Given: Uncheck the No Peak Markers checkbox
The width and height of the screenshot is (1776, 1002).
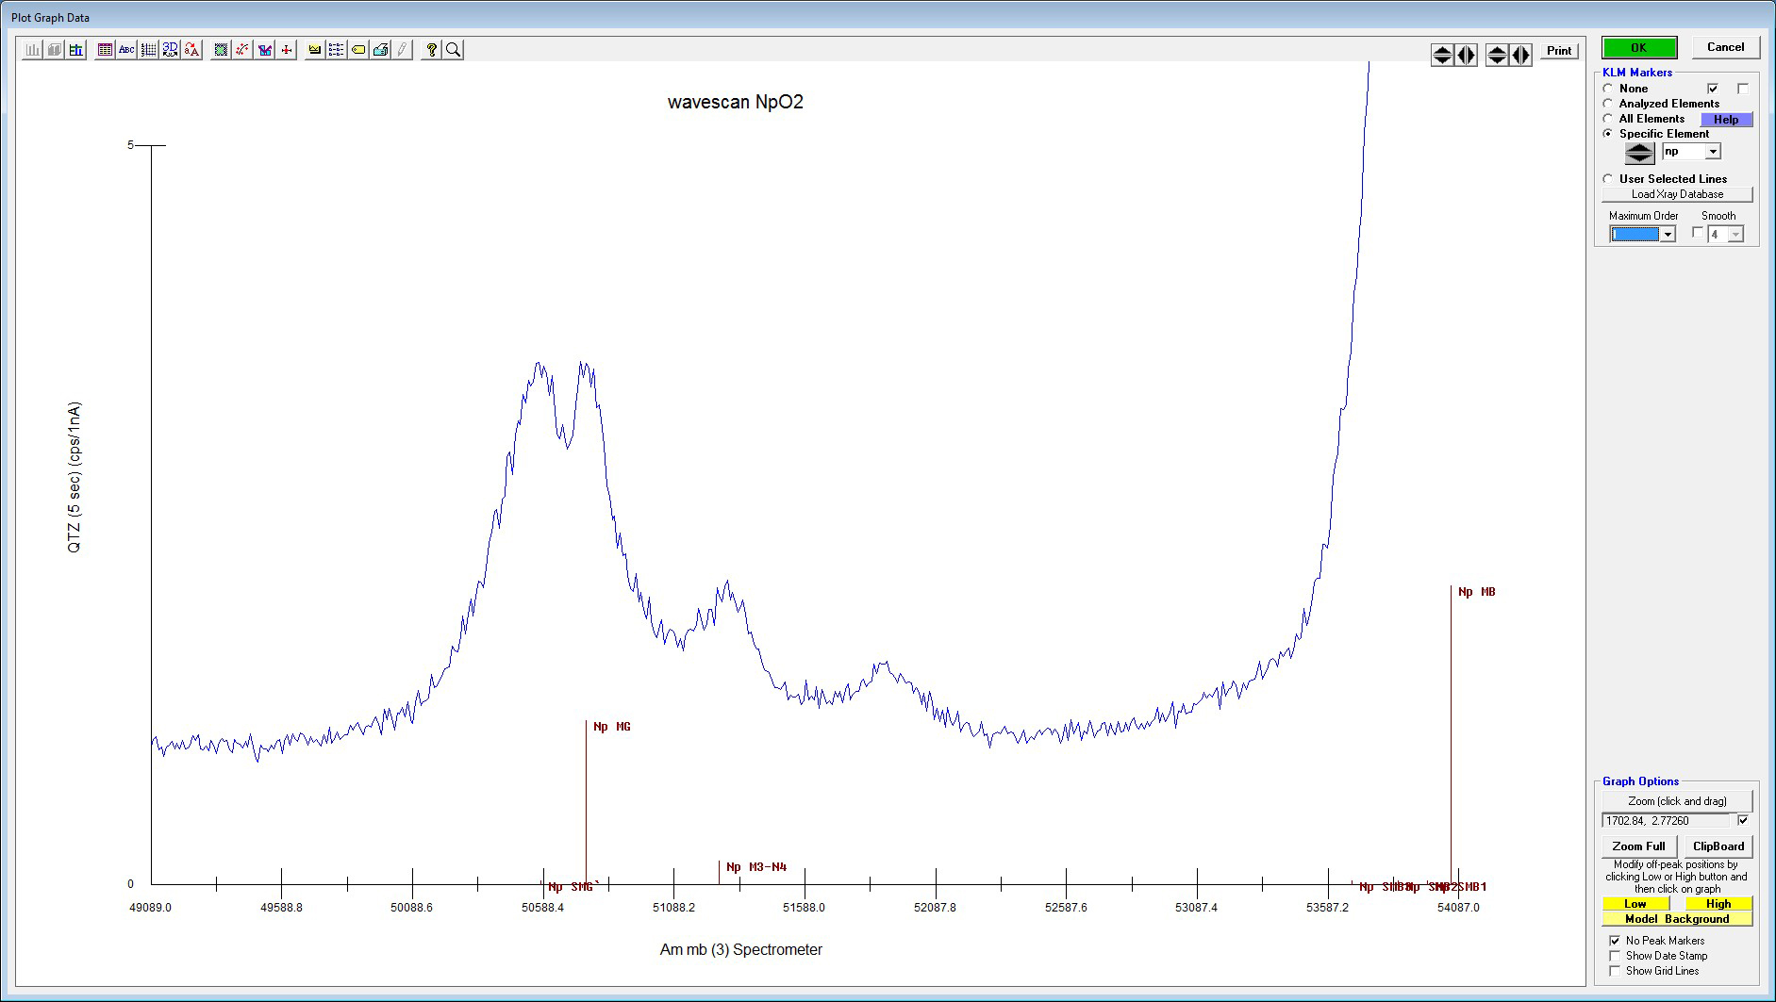Looking at the screenshot, I should [x=1615, y=941].
